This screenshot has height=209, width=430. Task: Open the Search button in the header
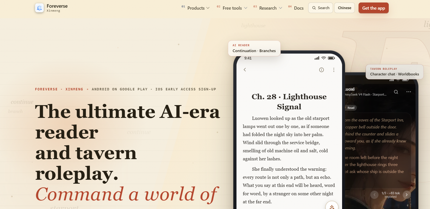(x=321, y=8)
